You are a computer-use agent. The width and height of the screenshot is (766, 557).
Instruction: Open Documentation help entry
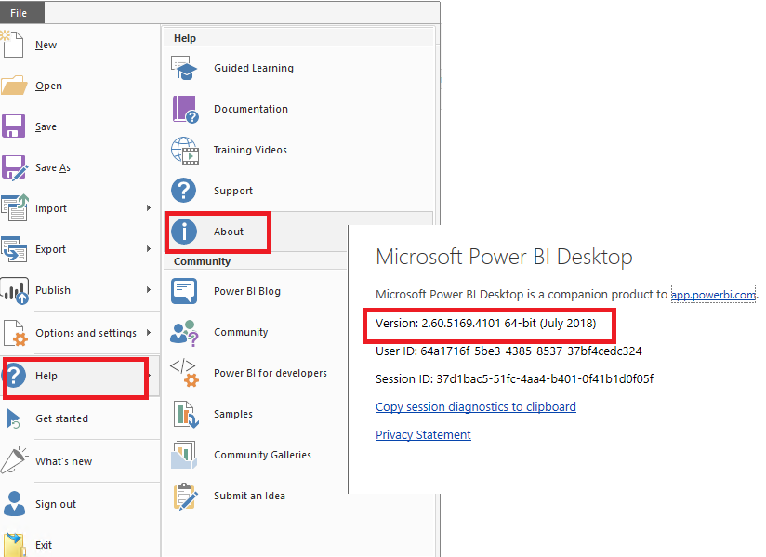[x=251, y=109]
